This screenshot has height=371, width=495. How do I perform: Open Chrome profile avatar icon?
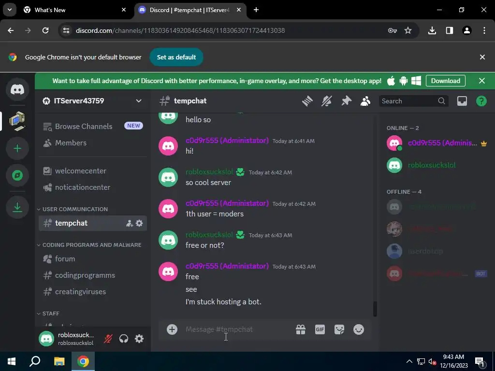click(466, 30)
